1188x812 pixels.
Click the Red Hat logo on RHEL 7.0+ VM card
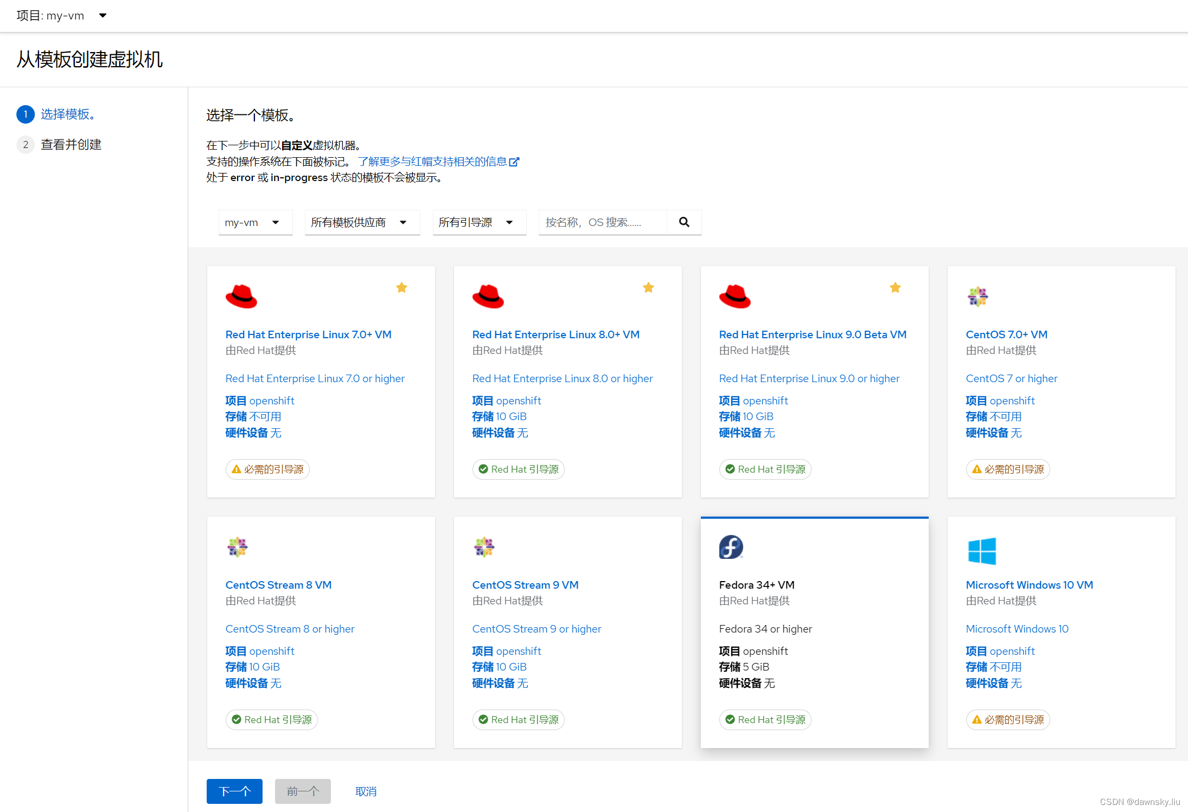coord(241,297)
